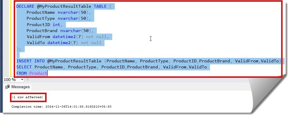This screenshot has height=117, width=290.
Task: Click the closing ');' line
Action: coord(19,49)
